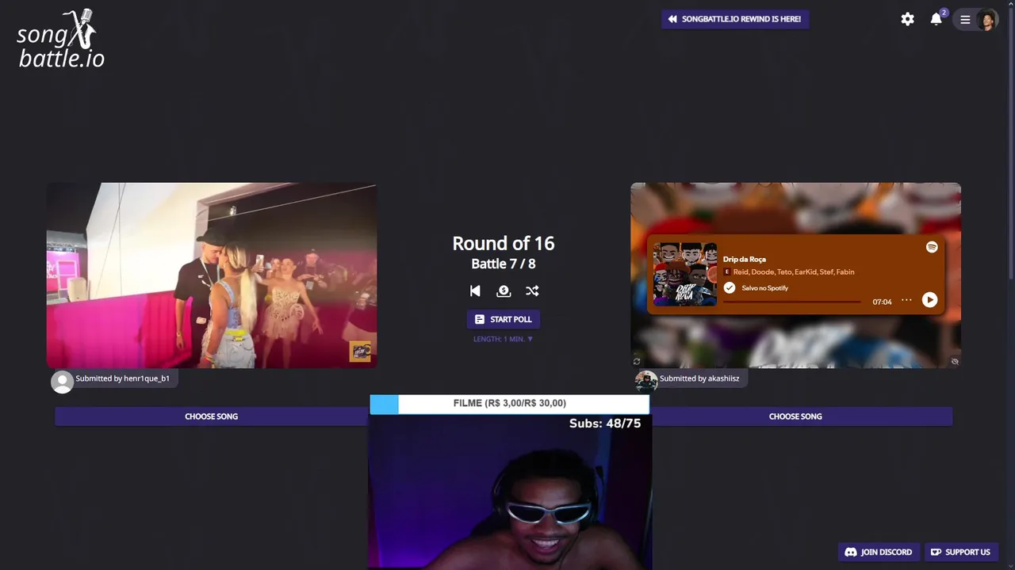
Task: Open the hamburger user menu
Action: pos(965,20)
